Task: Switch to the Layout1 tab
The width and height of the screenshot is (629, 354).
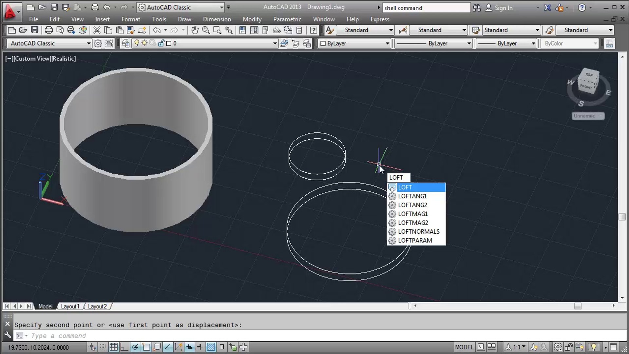Action: (x=70, y=306)
